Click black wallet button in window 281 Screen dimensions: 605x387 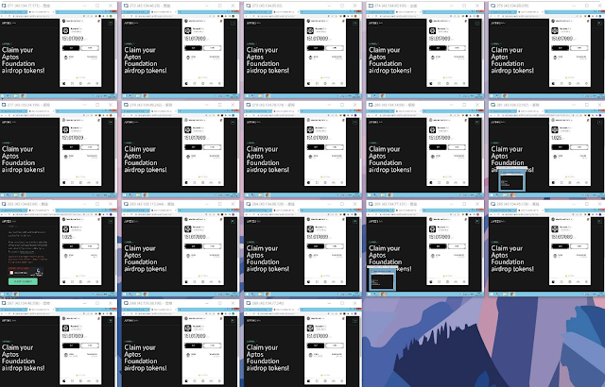[x=561, y=147]
